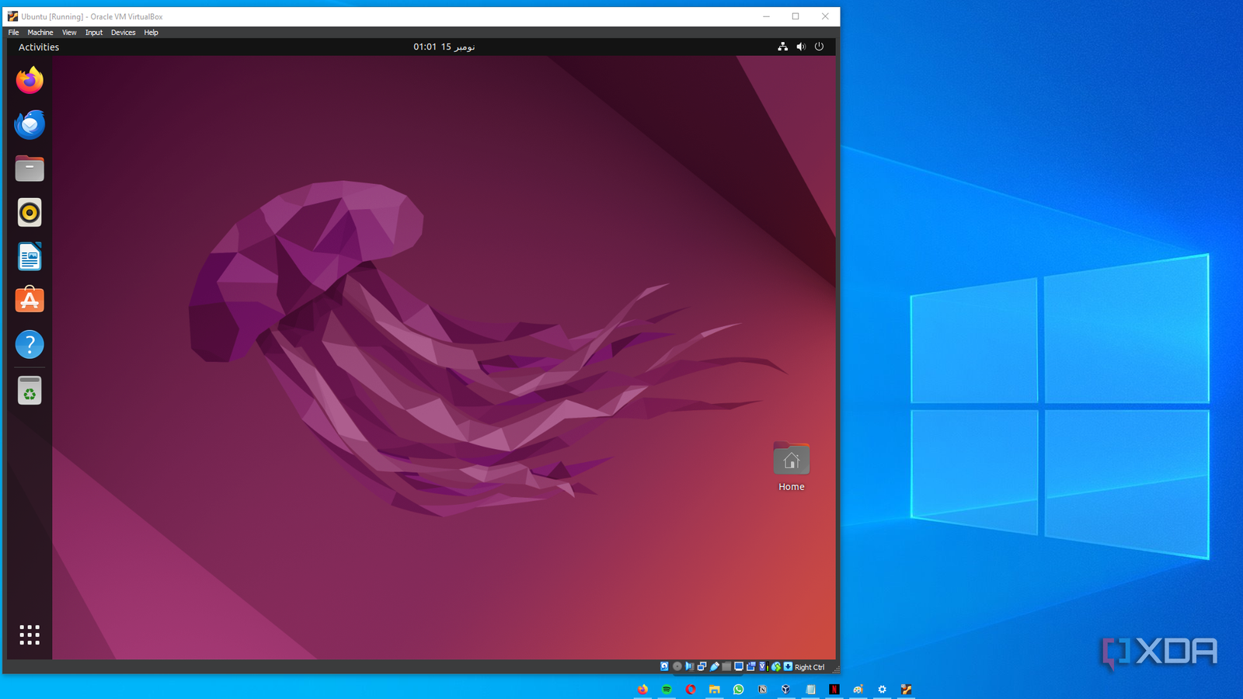Open Ubuntu Software store
This screenshot has width=1243, height=699.
pos(30,301)
